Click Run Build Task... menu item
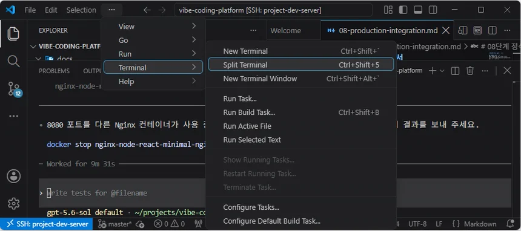The width and height of the screenshot is (521, 231). [301, 112]
